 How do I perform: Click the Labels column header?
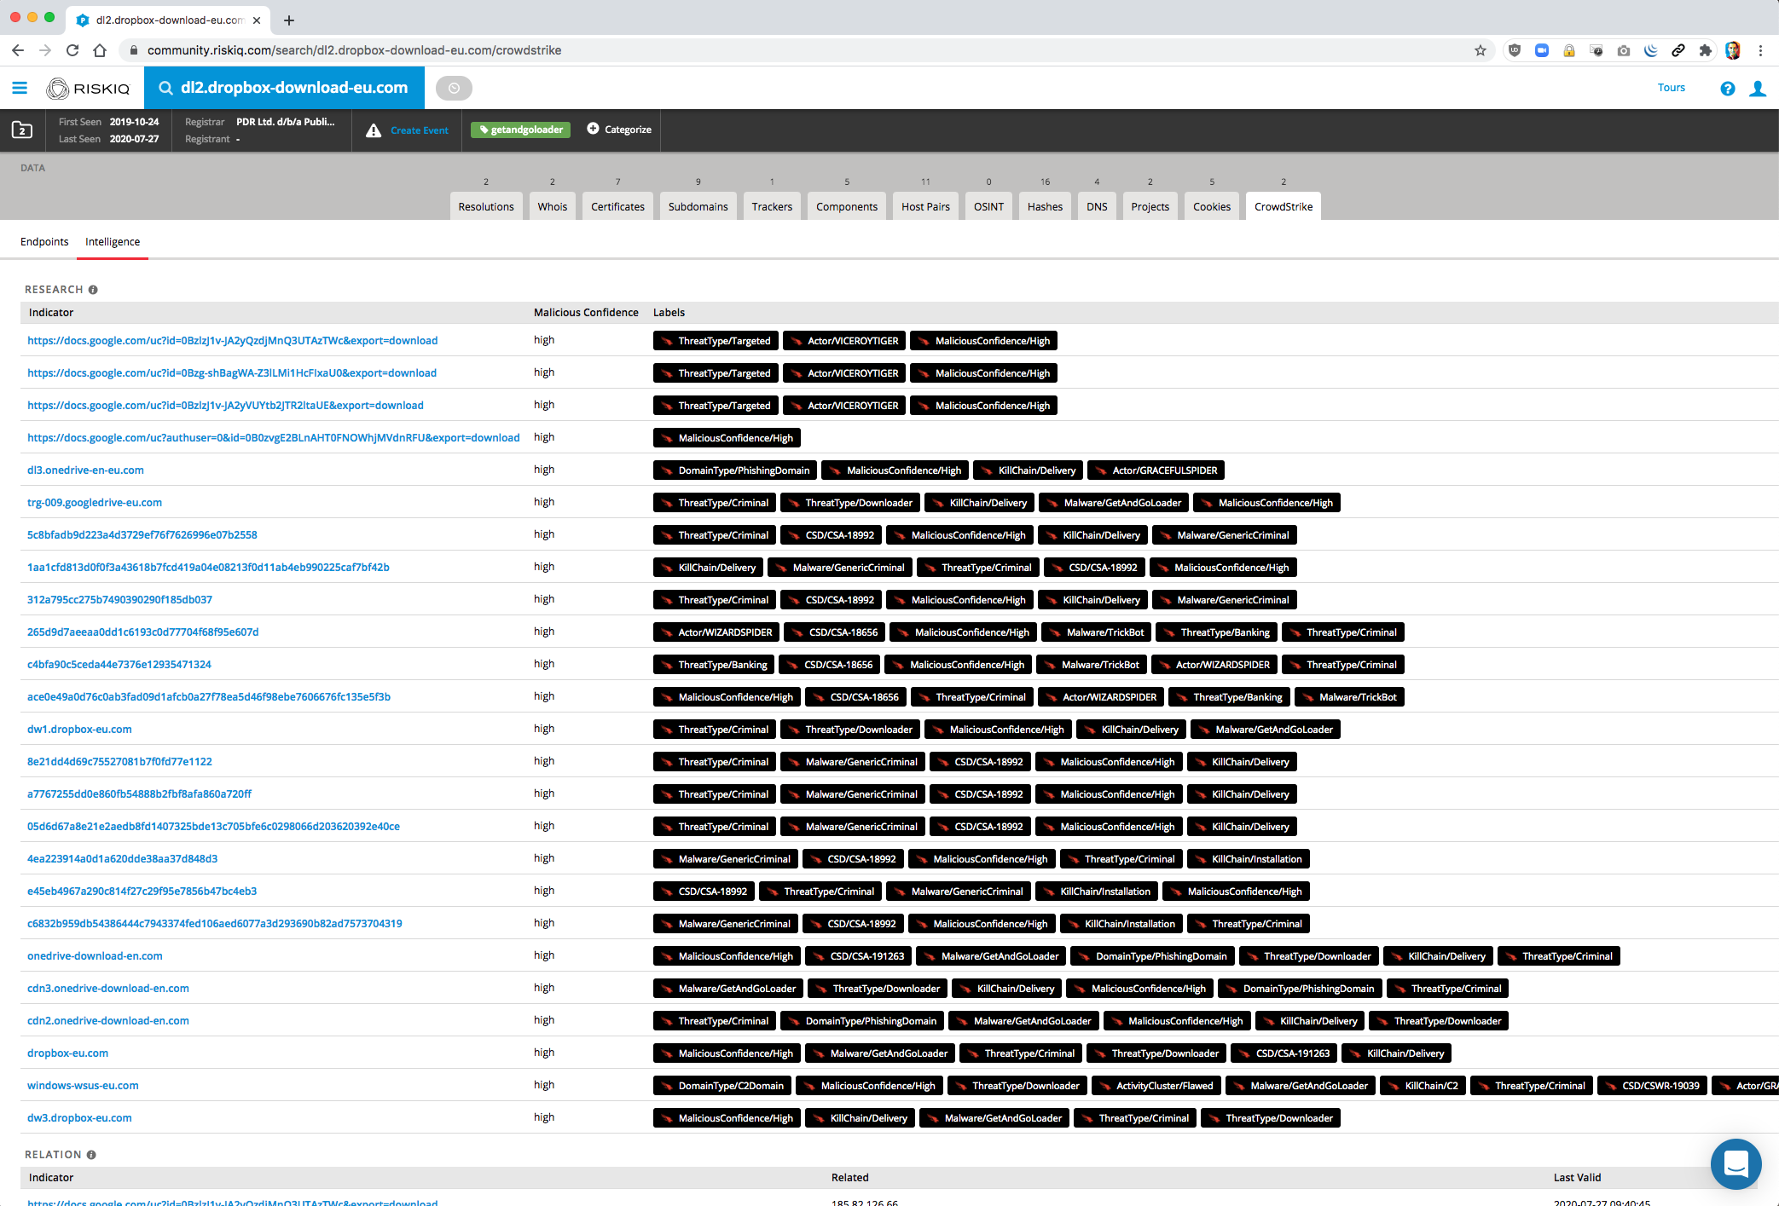coord(669,313)
